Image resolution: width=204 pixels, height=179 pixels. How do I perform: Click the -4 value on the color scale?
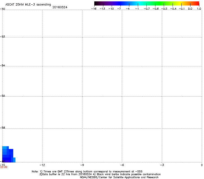point(128,9)
